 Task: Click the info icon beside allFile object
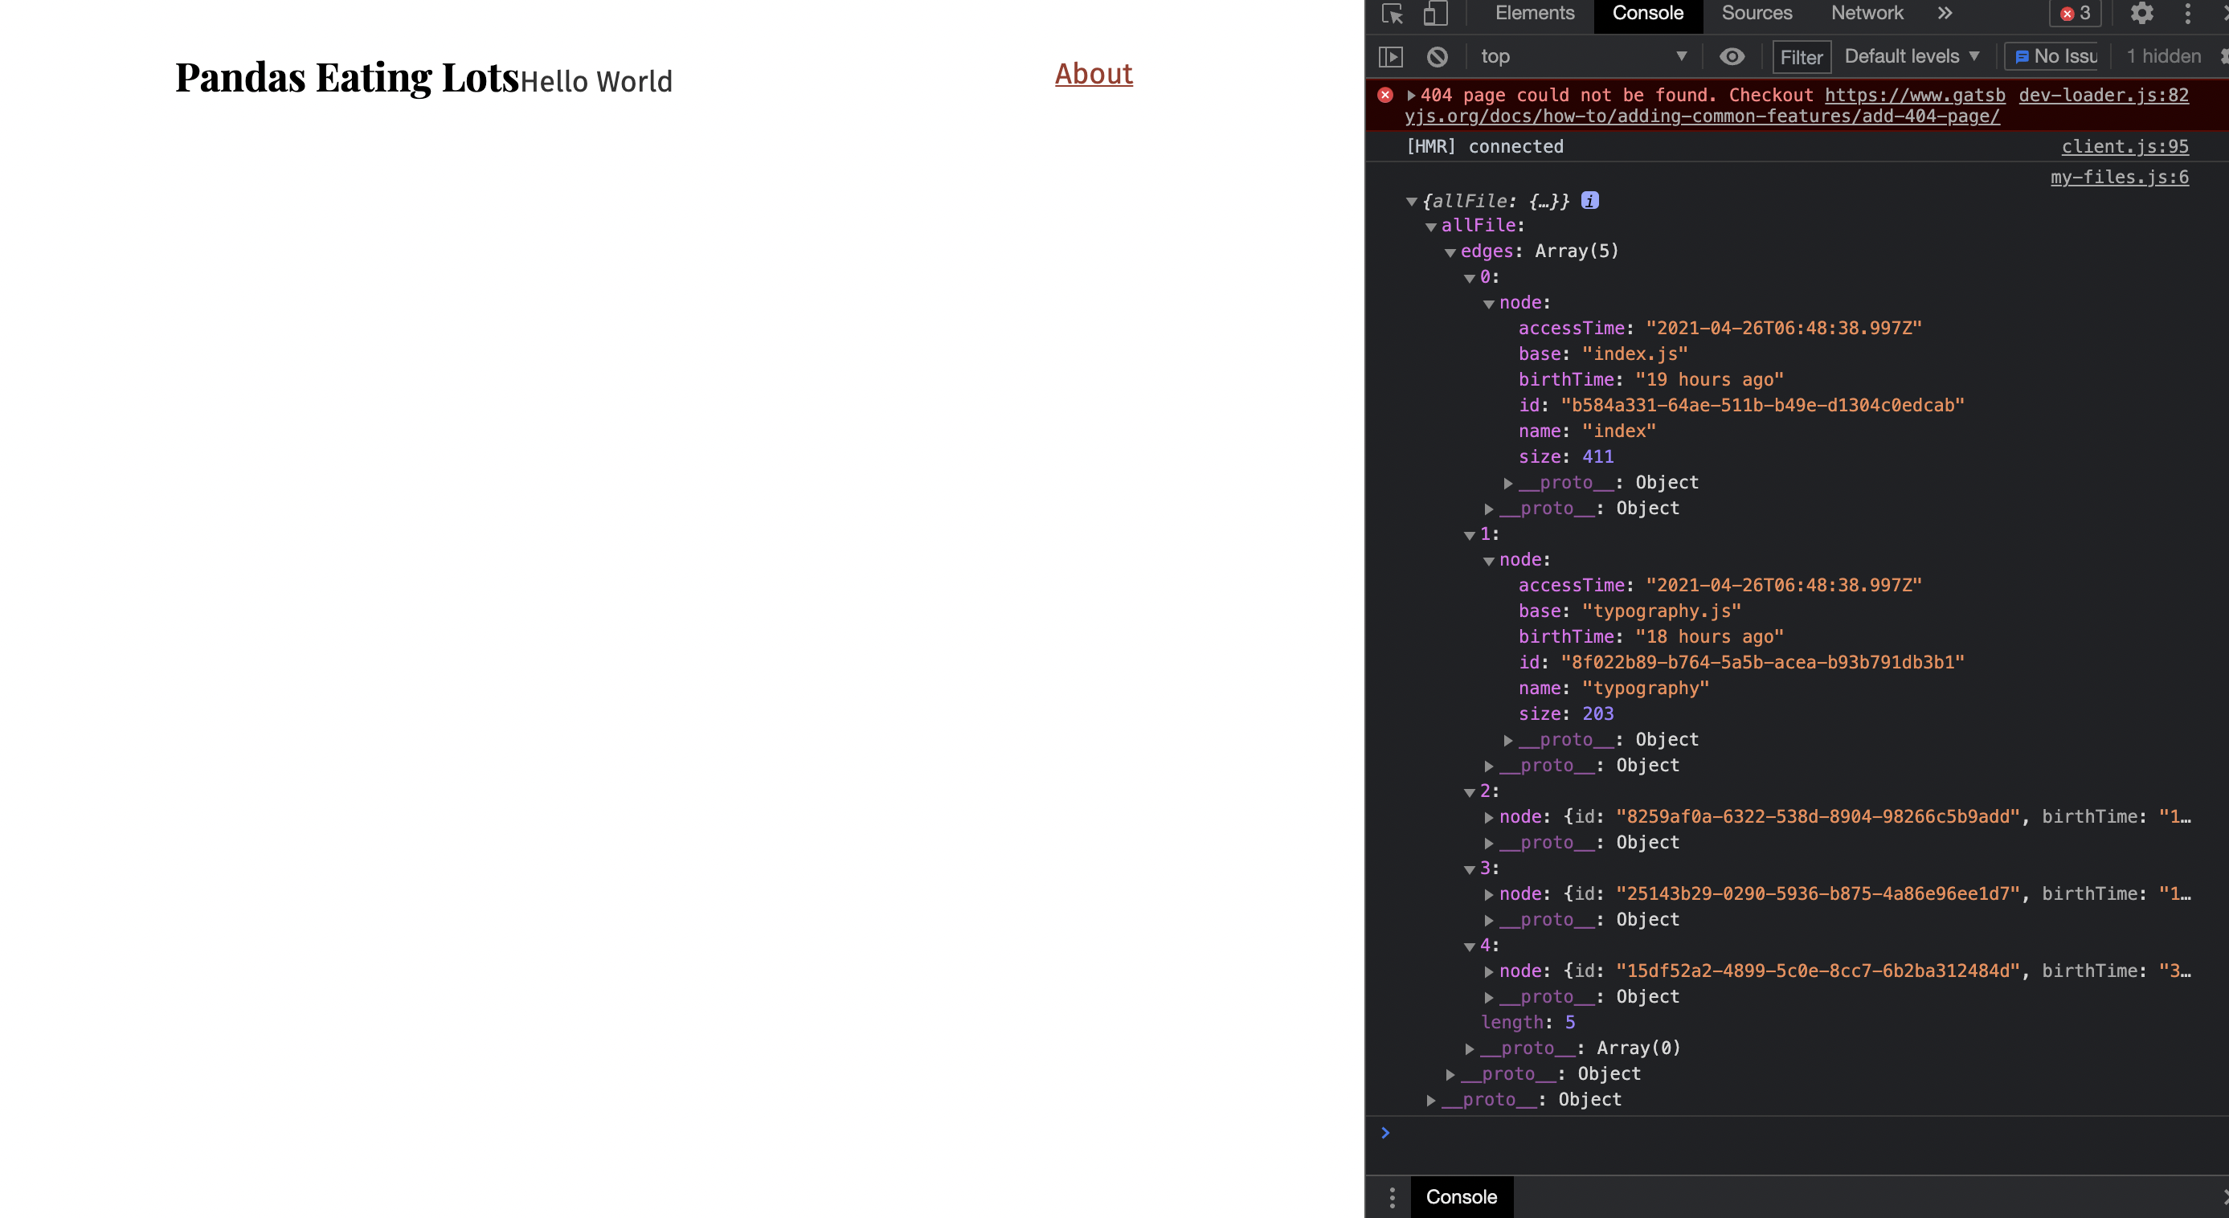click(1589, 201)
